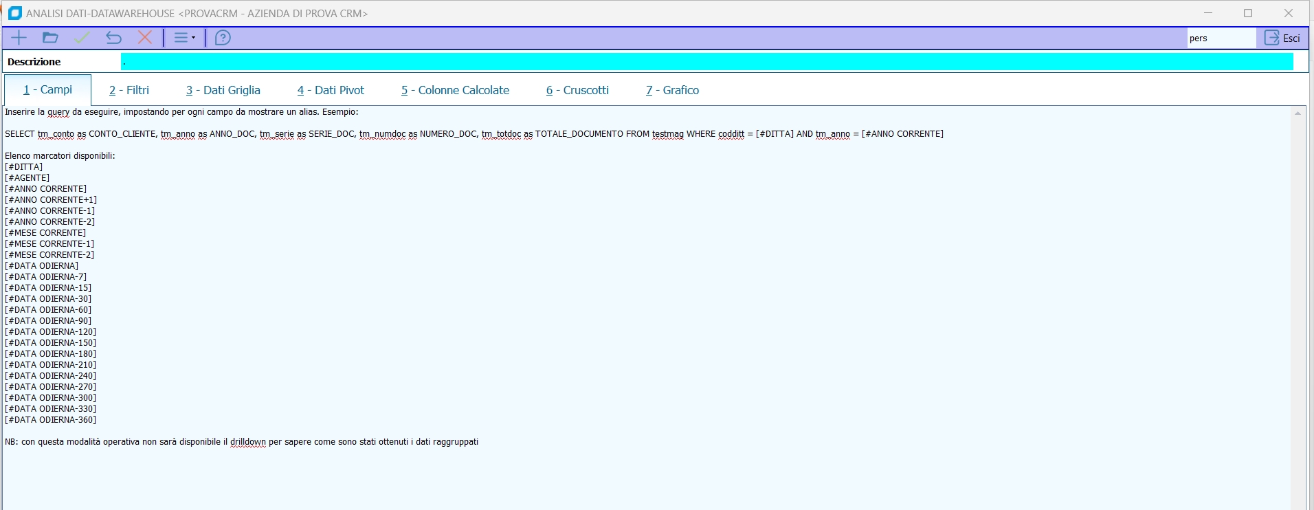1314x510 pixels.
Task: Click the search field containing 'pers'
Action: click(x=1221, y=38)
